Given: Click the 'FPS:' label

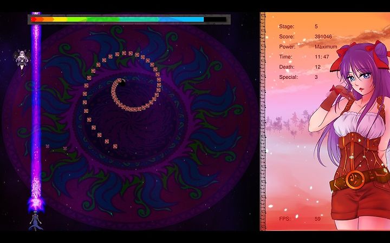Looking at the screenshot, I should [x=285, y=219].
